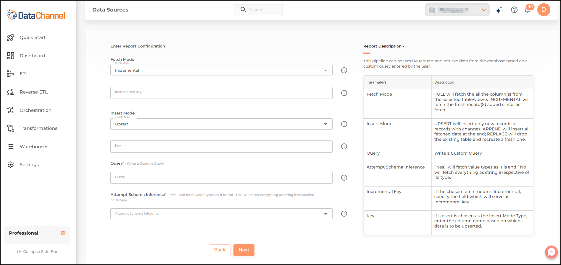Click the Dashboard grid icon
This screenshot has height=265, width=561.
pyautogui.click(x=11, y=56)
